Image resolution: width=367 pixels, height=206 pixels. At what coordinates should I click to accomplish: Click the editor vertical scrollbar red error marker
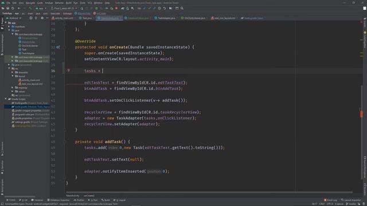(x=361, y=114)
